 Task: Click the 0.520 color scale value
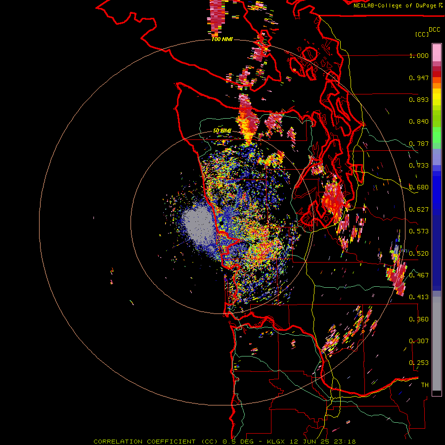[419, 254]
